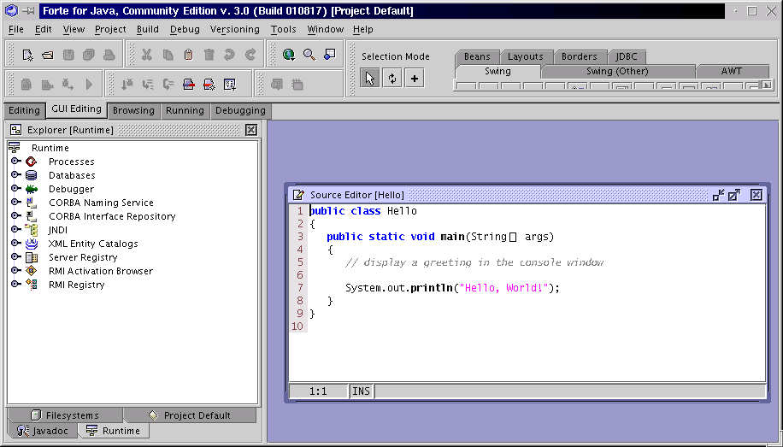Switch to the GUI Editing workspace tab
The width and height of the screenshot is (783, 447).
pyautogui.click(x=76, y=109)
